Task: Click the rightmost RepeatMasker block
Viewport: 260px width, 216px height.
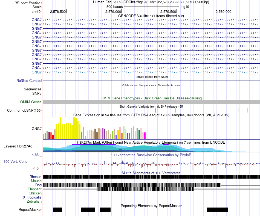Action: click(218, 209)
